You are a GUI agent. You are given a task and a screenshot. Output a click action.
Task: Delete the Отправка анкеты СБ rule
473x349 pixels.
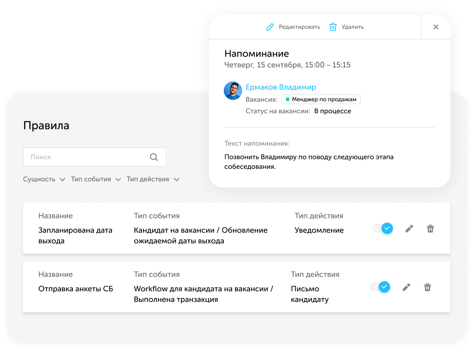427,287
